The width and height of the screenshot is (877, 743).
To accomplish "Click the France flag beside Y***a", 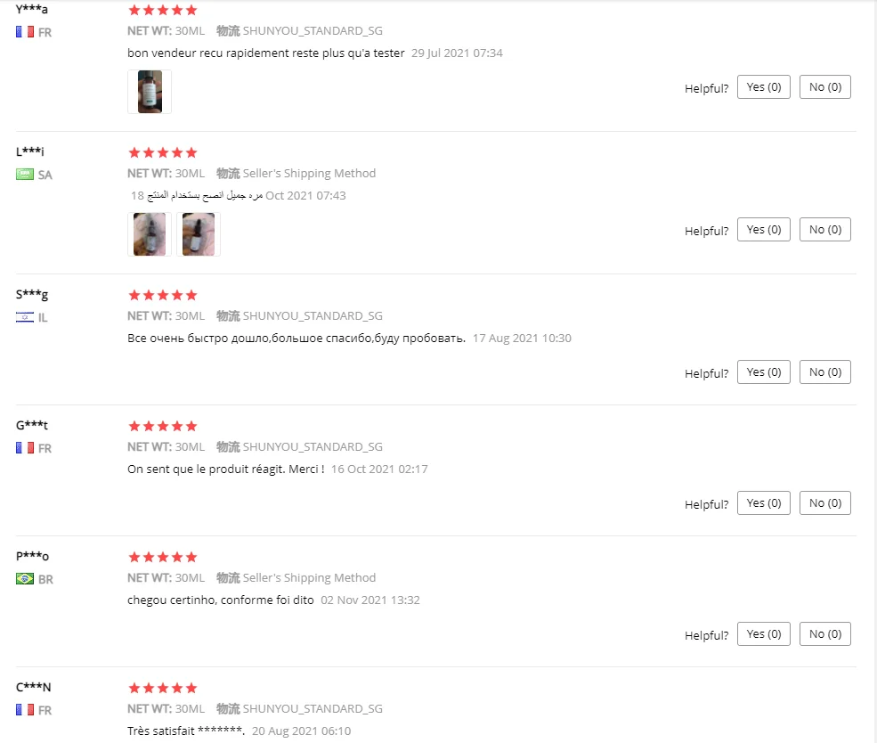I will click(x=25, y=32).
